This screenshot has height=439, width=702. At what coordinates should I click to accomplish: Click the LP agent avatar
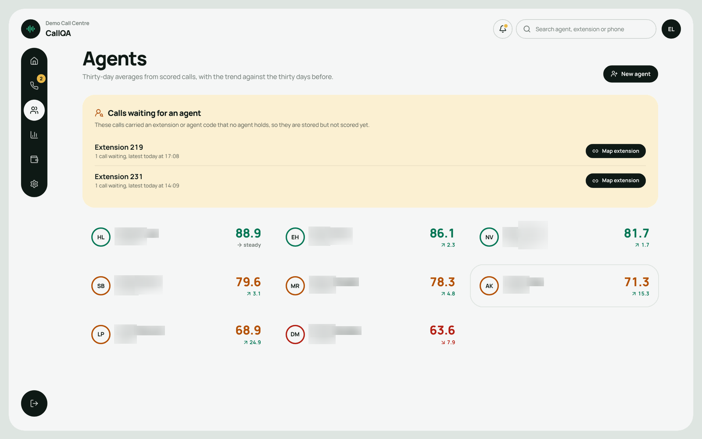click(x=101, y=335)
